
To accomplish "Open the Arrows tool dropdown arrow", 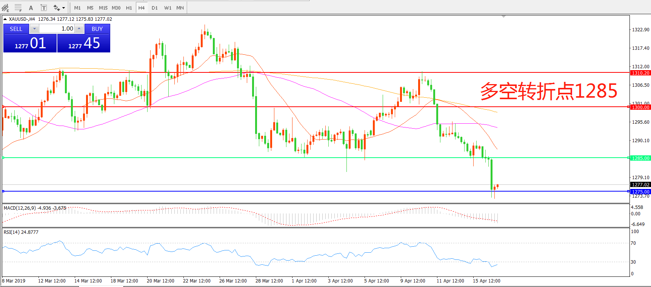I will (63, 8).
